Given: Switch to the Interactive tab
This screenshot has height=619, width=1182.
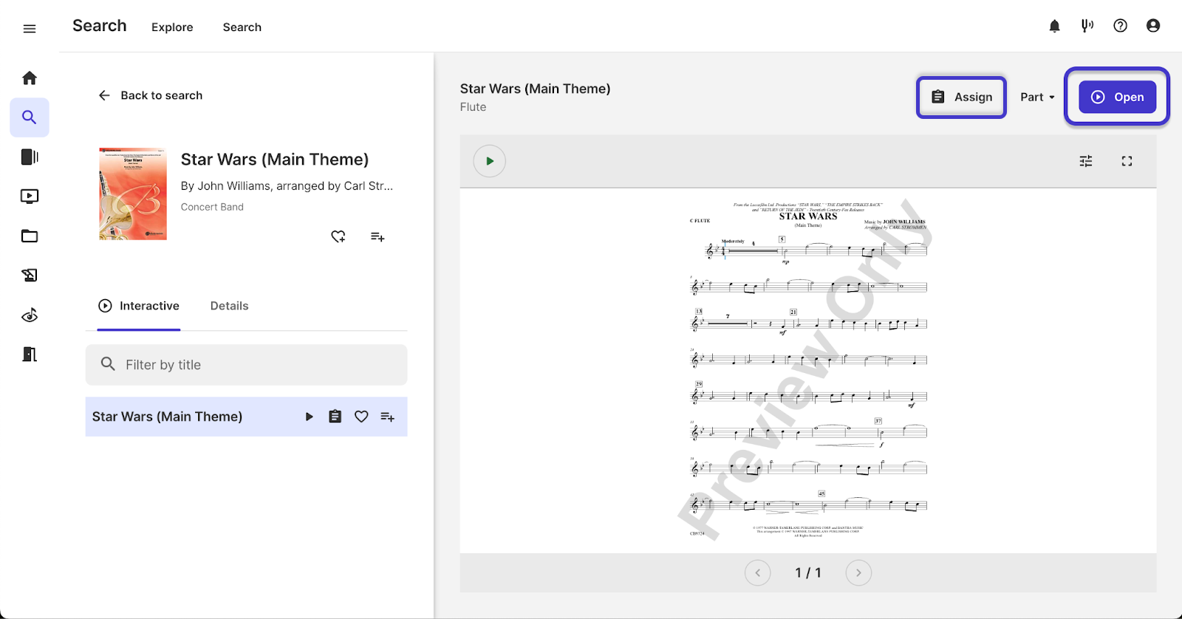Looking at the screenshot, I should click(139, 306).
